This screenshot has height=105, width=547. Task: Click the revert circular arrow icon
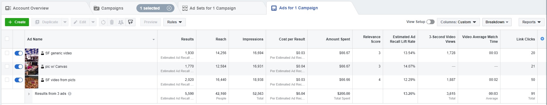(x=103, y=22)
